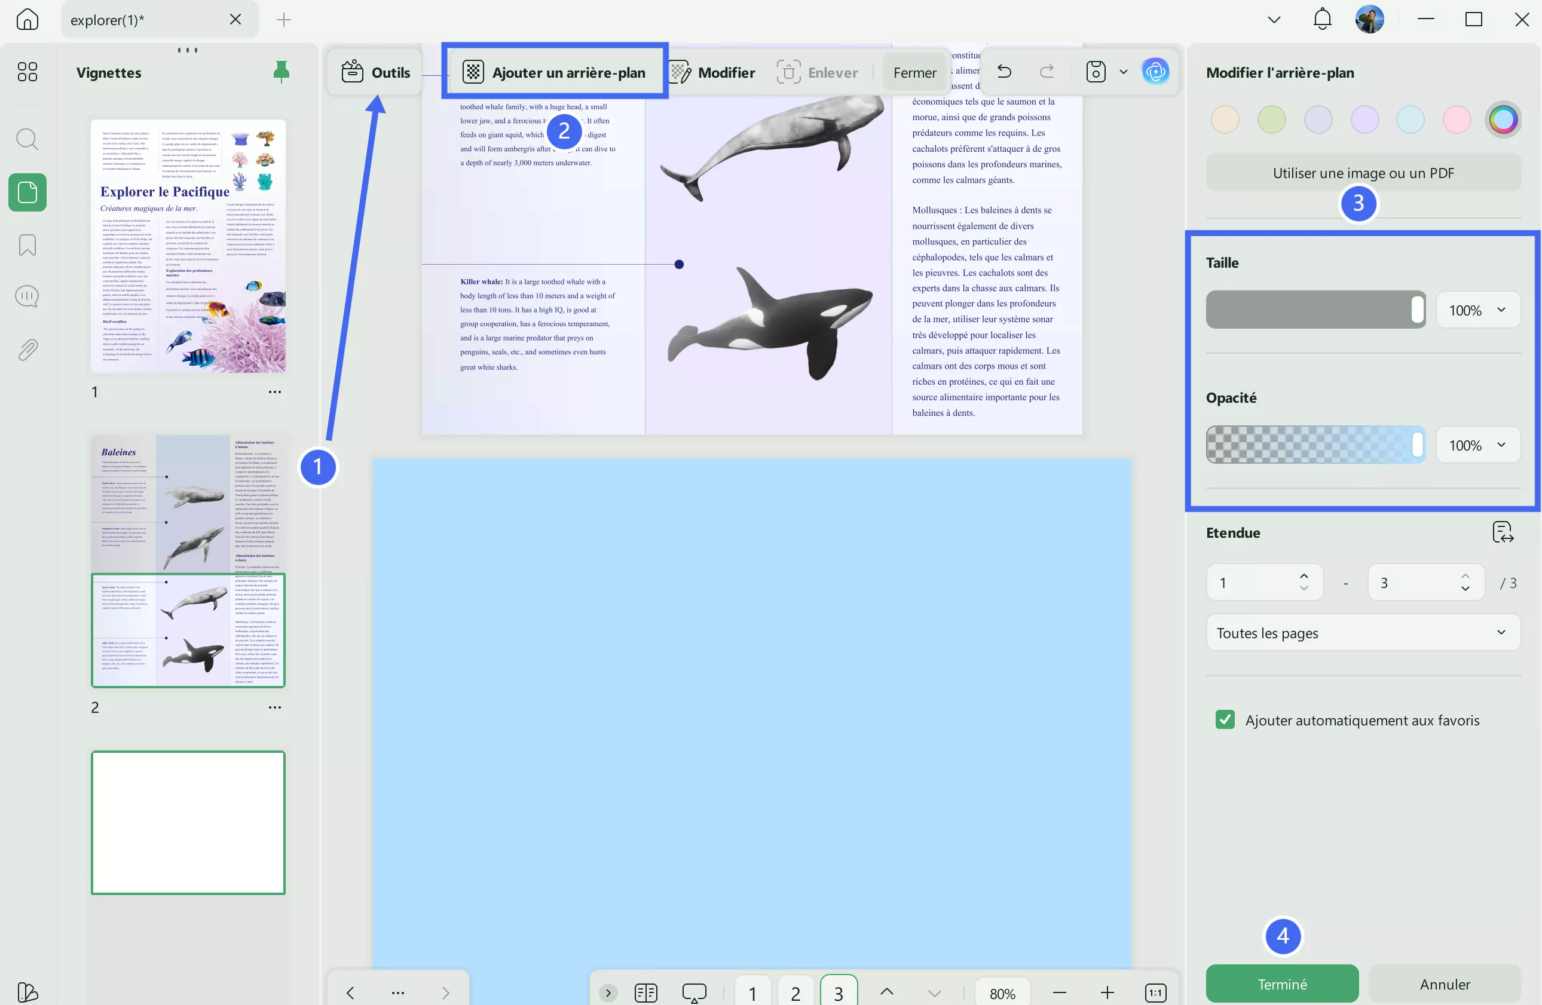Expand the 'Toutes les pages' dropdown

[x=1363, y=633]
